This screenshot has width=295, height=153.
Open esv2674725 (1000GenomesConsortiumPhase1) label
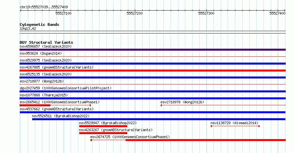pos(130,137)
